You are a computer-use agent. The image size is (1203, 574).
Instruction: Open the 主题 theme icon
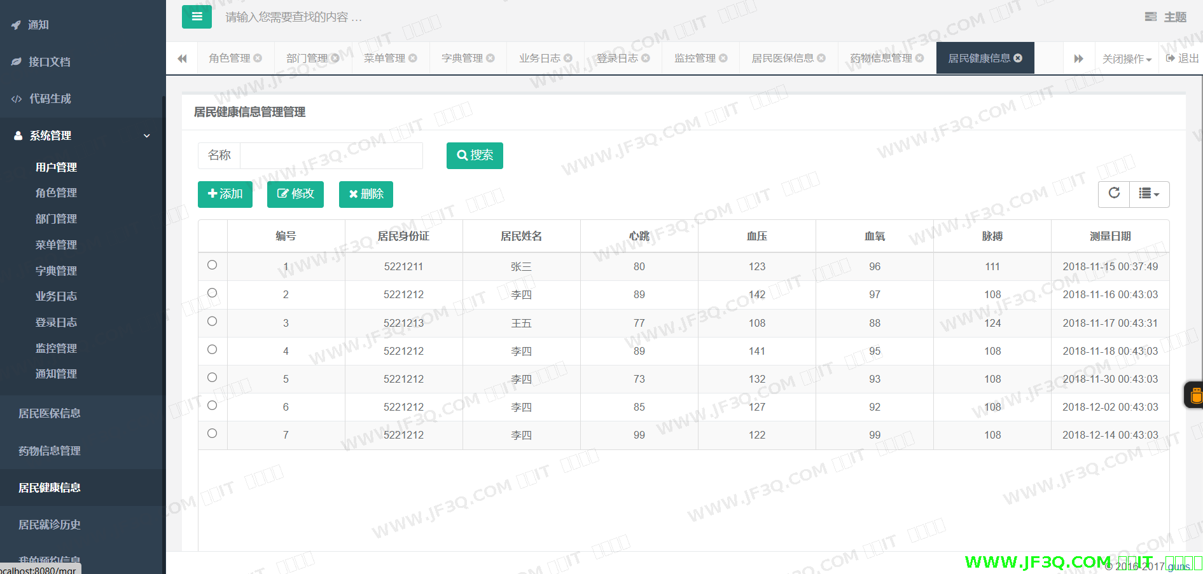tap(1151, 17)
